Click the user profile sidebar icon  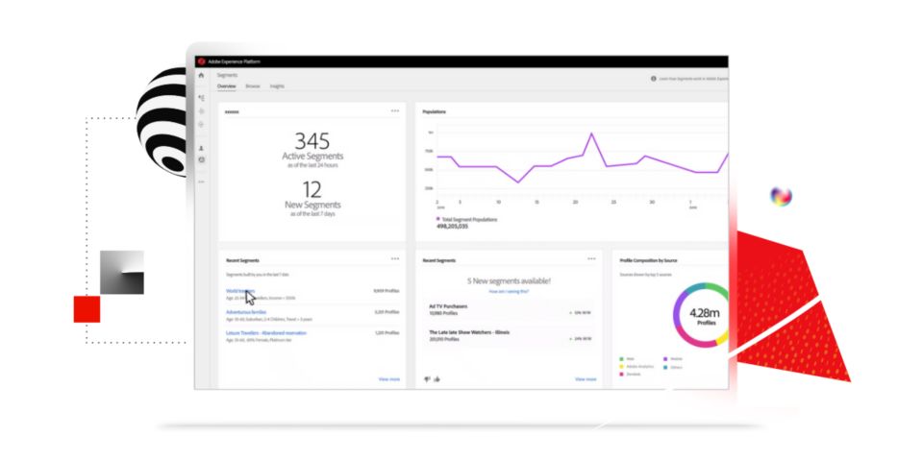(x=201, y=148)
